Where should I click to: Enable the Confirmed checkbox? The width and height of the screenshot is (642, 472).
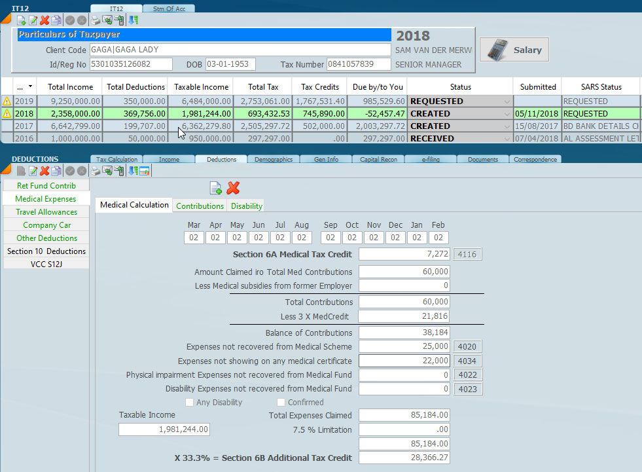(281, 403)
